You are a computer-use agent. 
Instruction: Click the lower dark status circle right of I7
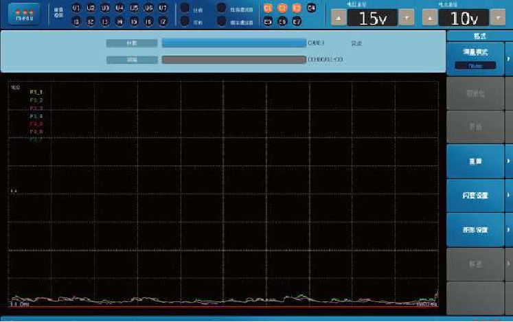185,21
